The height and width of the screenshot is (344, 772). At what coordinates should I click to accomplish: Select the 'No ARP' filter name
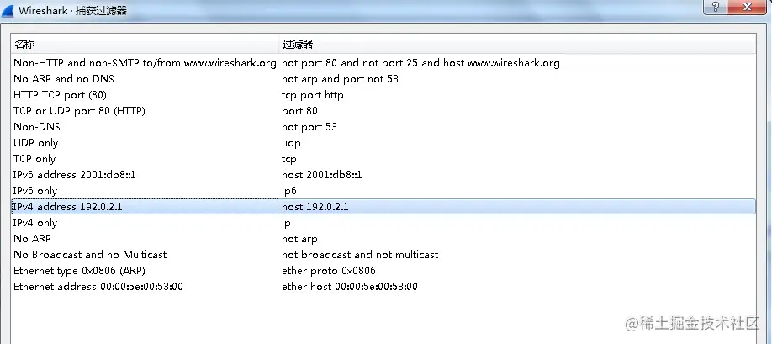click(x=32, y=239)
